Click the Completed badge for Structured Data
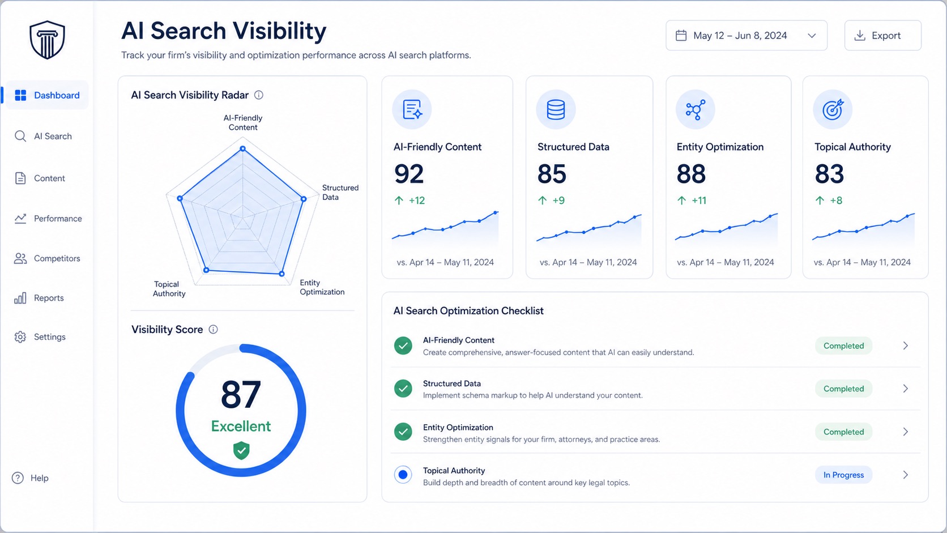This screenshot has height=533, width=947. (843, 389)
